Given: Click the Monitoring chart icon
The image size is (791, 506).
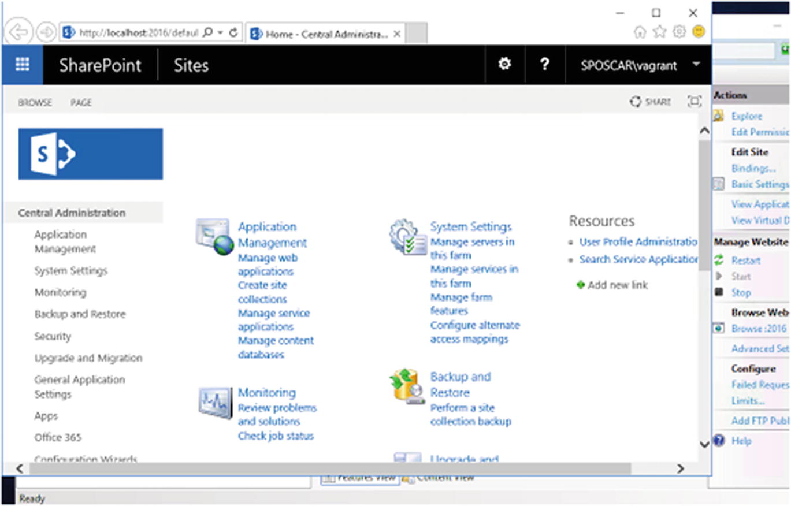Looking at the screenshot, I should (x=216, y=403).
